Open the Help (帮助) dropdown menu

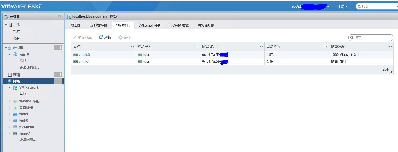[x=342, y=6]
